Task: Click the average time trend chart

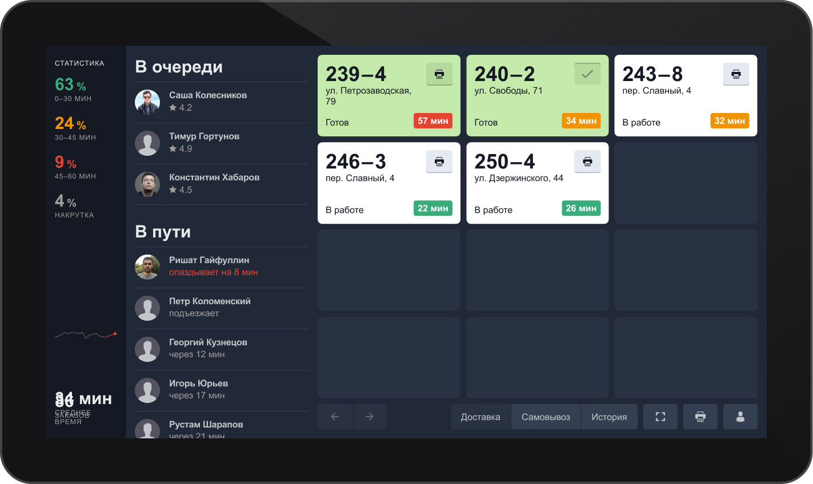Action: point(86,334)
